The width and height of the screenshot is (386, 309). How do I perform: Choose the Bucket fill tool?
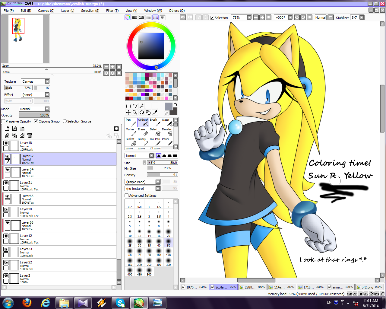tap(131, 142)
